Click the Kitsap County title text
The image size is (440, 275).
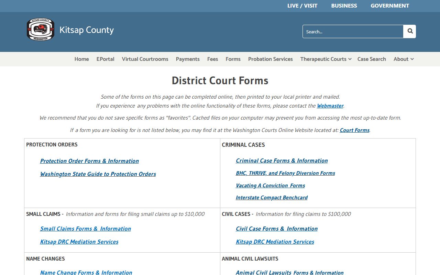point(87,30)
